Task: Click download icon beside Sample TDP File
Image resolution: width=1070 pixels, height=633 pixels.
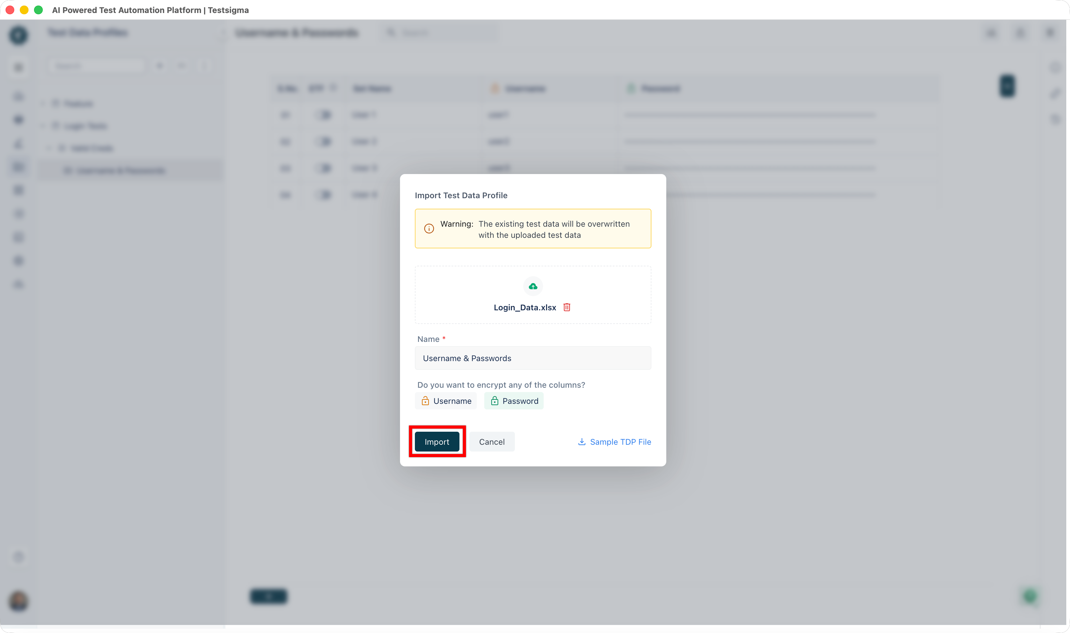Action: tap(582, 442)
